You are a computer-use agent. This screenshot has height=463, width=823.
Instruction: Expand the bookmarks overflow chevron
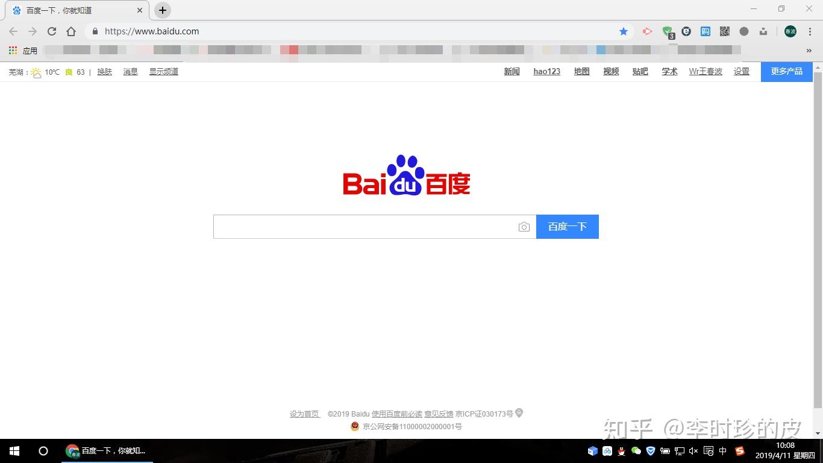(x=809, y=51)
